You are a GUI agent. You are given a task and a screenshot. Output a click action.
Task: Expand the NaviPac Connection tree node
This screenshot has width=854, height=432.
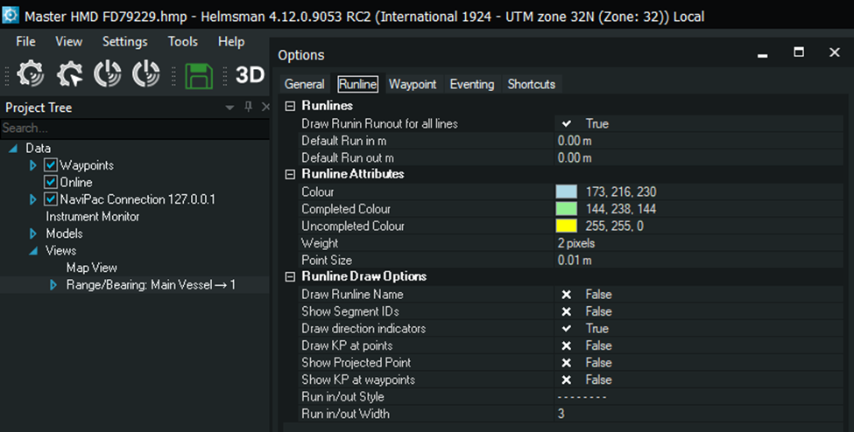pos(32,199)
